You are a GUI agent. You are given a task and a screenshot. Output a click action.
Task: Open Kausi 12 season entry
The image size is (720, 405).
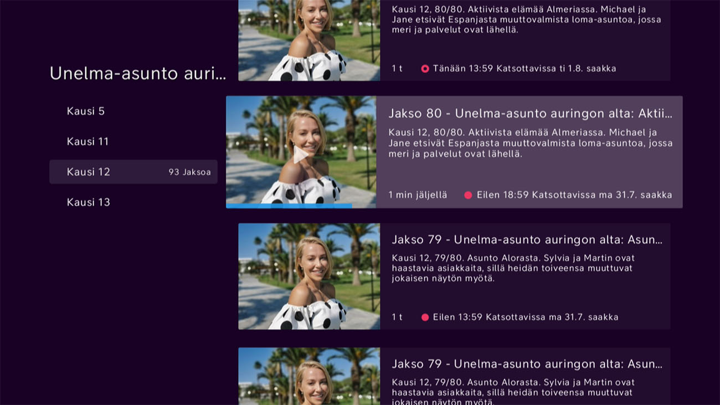tap(133, 172)
